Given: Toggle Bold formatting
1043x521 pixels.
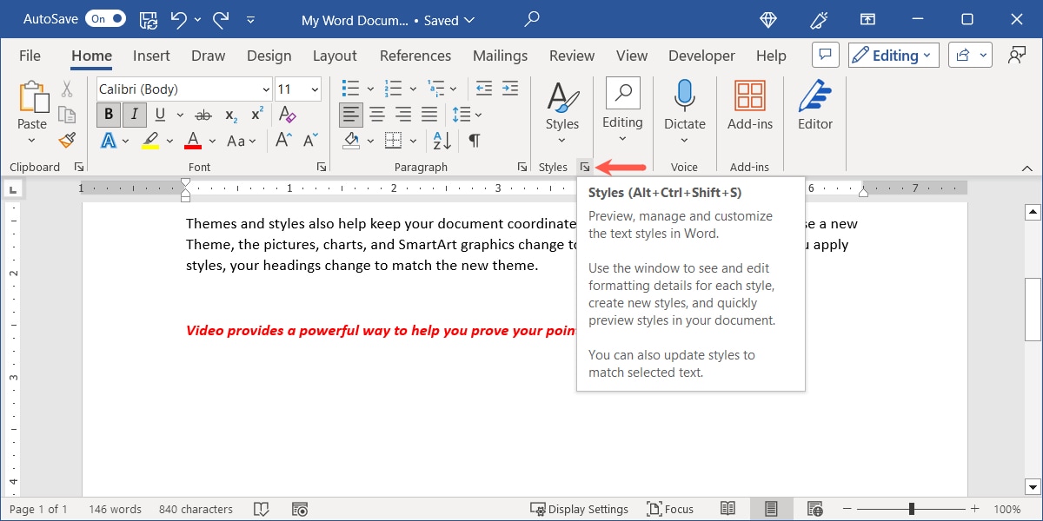Looking at the screenshot, I should click(x=108, y=114).
